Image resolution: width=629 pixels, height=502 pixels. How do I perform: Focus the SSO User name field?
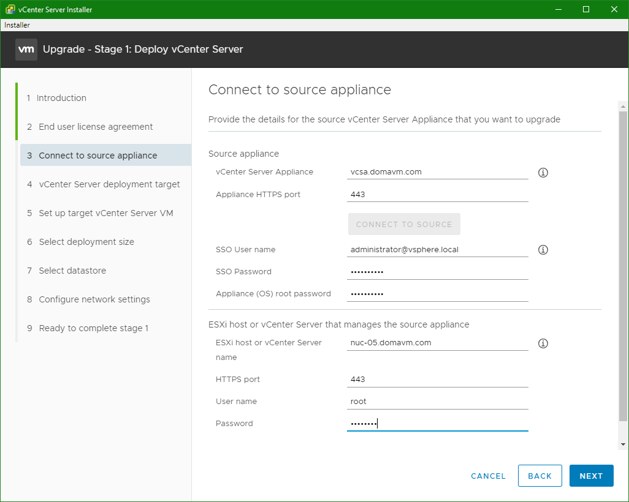[x=438, y=250]
